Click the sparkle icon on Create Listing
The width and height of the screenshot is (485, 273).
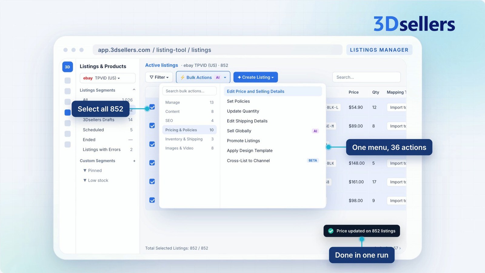pos(239,77)
